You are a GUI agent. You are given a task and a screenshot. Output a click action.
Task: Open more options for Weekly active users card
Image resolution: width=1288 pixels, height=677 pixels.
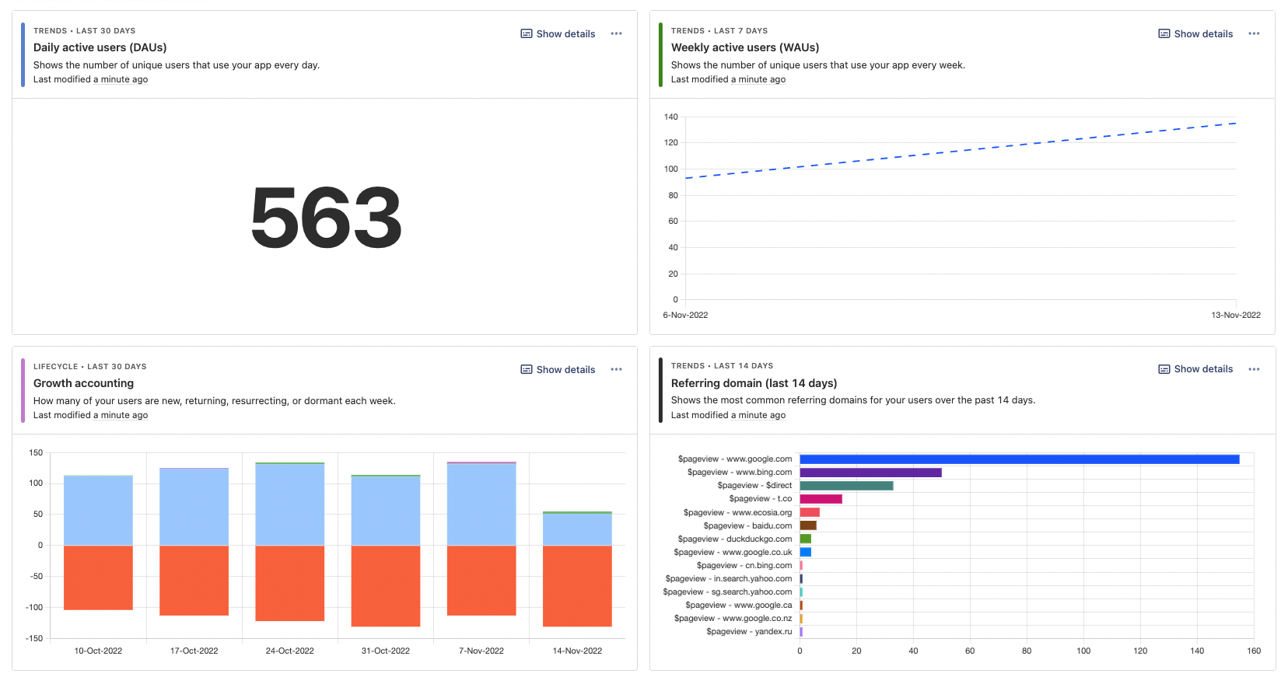pyautogui.click(x=1254, y=33)
